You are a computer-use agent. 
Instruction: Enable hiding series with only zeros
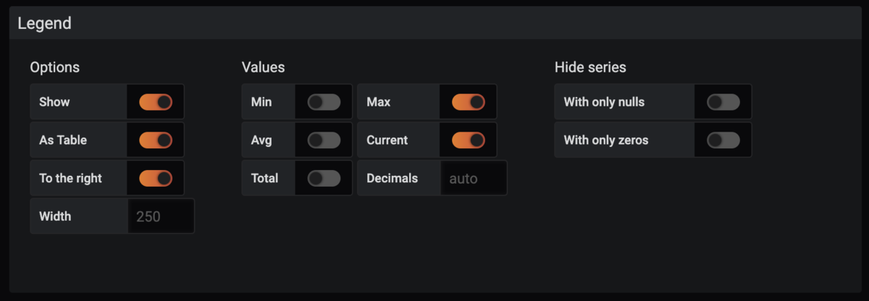pyautogui.click(x=723, y=140)
